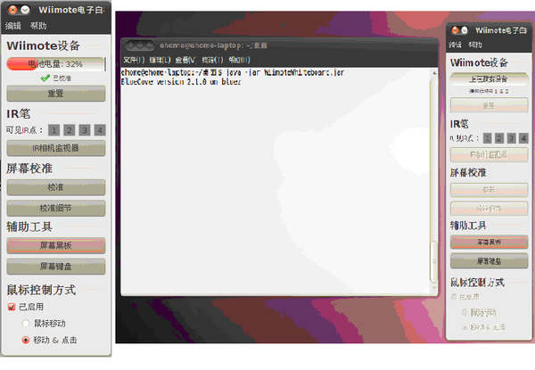This screenshot has width=535, height=370.
Task: Click 校准细节 in right Wiimote window
Action: pyautogui.click(x=489, y=208)
